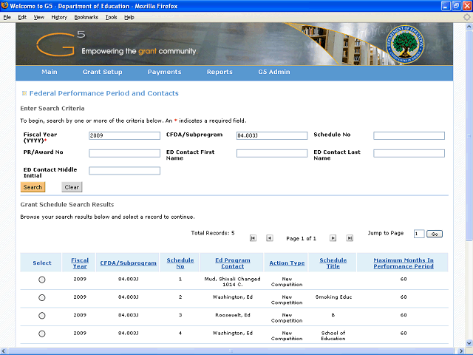The height and width of the screenshot is (355, 473).
Task: Click the next page arrow
Action: click(x=333, y=238)
